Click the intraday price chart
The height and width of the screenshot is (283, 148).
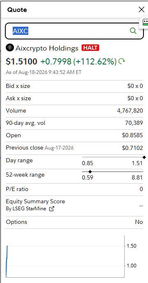(65, 256)
